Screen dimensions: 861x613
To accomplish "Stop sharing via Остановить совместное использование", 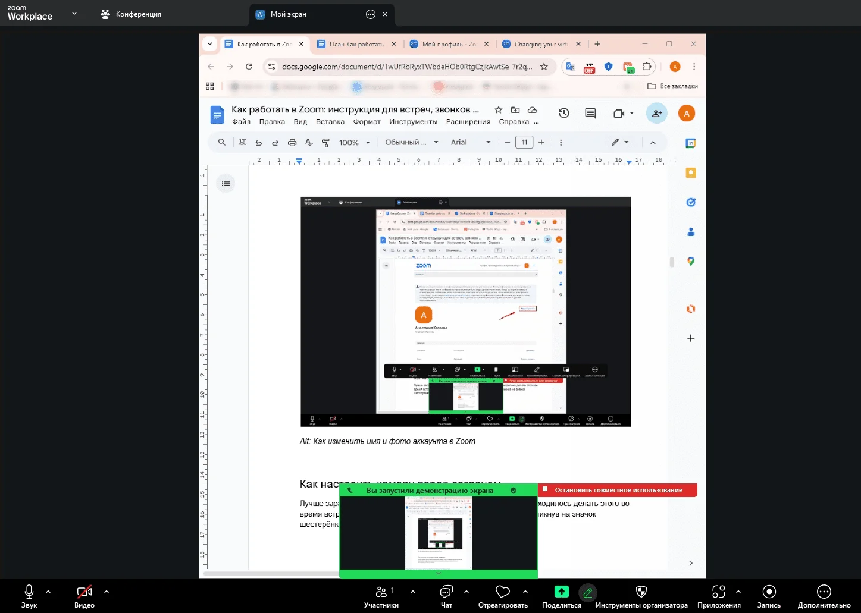I will [x=618, y=490].
